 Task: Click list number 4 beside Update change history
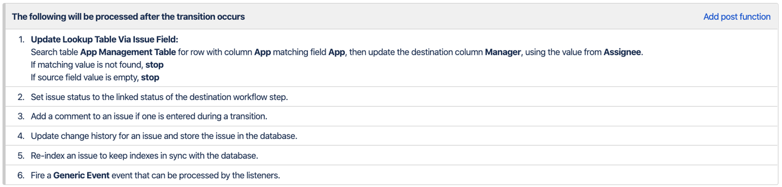coord(21,136)
